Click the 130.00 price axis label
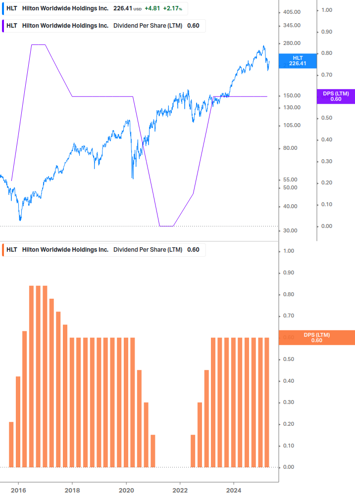The height and width of the screenshot is (497, 355). click(292, 107)
